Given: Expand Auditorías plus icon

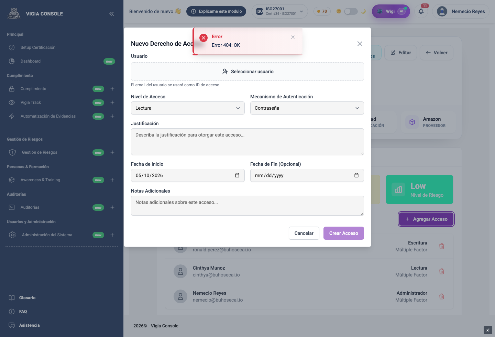Looking at the screenshot, I should click(x=112, y=207).
